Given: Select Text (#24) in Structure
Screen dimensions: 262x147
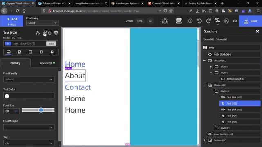Looking at the screenshot, I should pos(240,116).
